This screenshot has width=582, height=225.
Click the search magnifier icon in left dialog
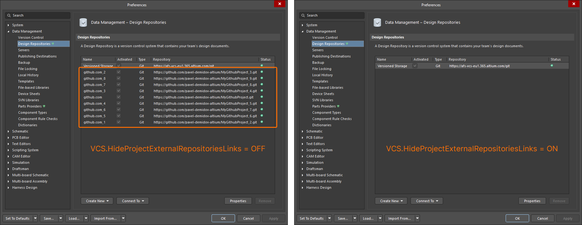click(9, 15)
